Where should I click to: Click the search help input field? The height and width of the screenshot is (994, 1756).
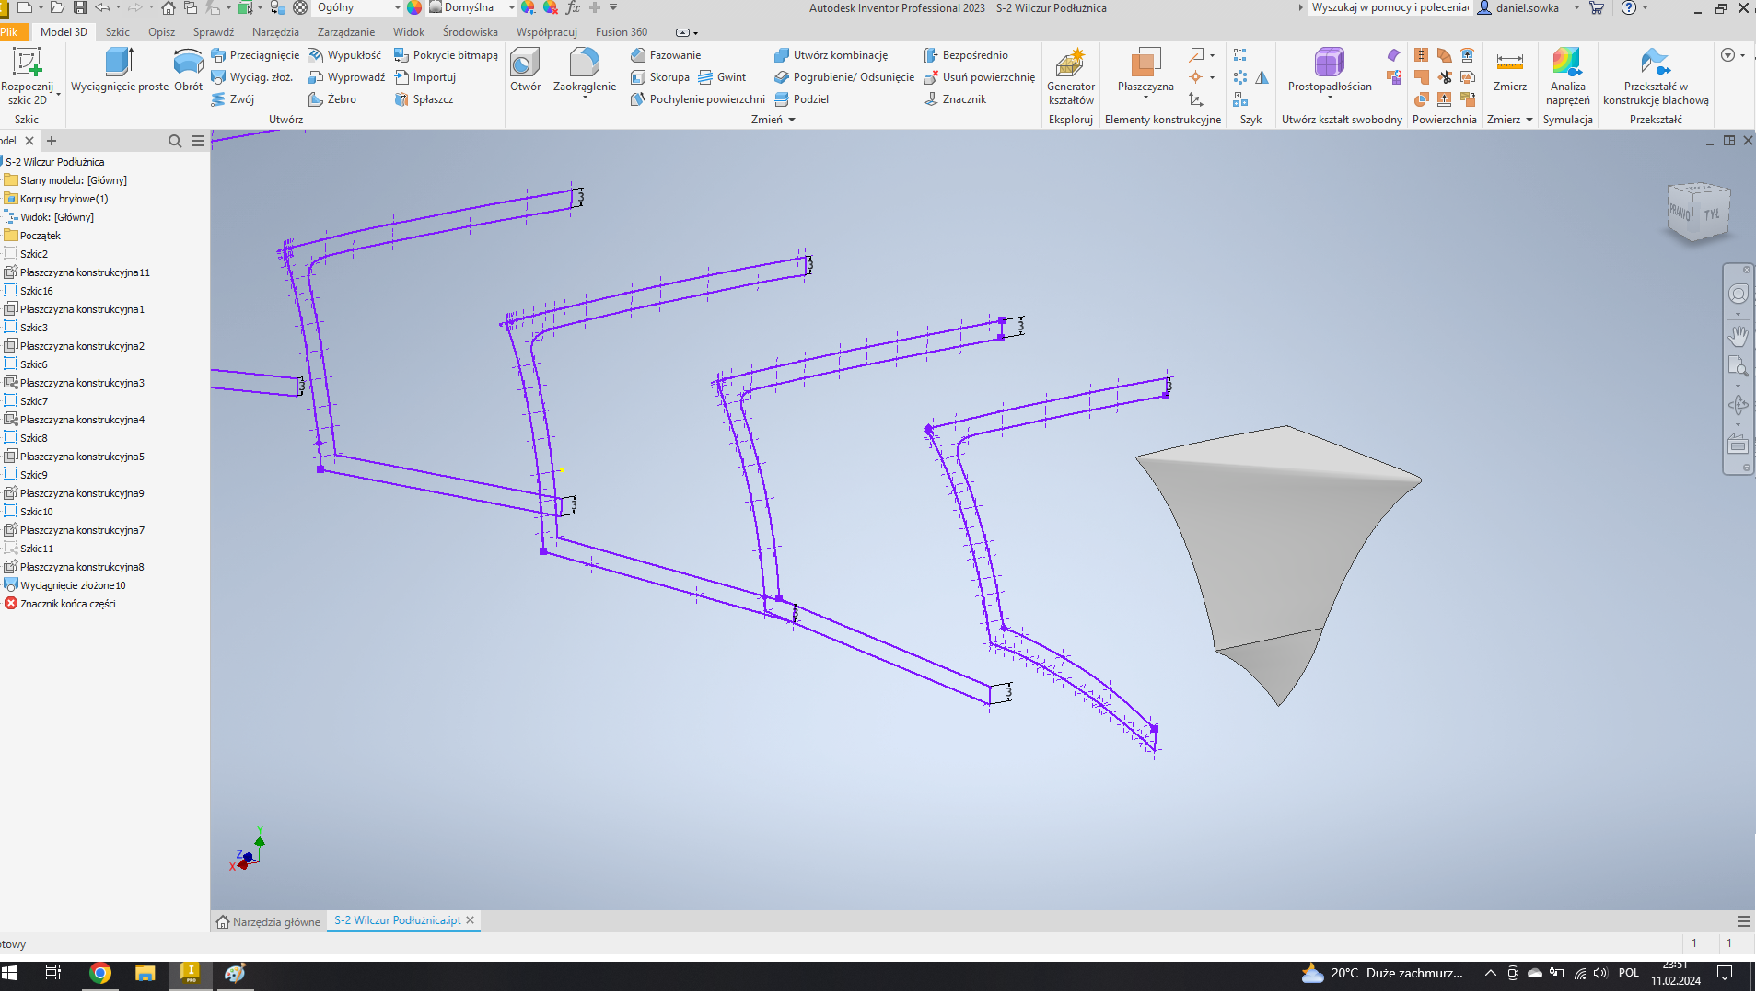pyautogui.click(x=1390, y=7)
